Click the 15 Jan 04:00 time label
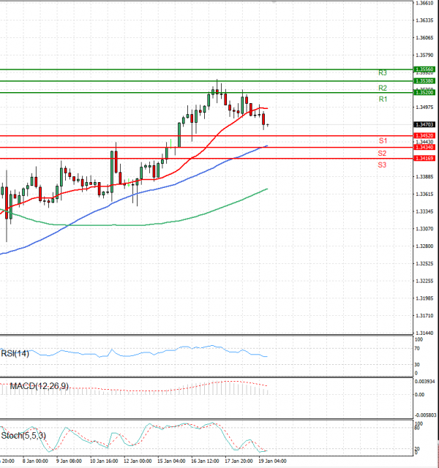 pyautogui.click(x=171, y=461)
